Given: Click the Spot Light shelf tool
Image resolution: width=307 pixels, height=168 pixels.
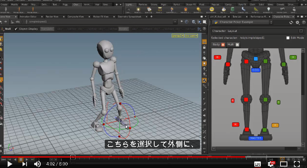Looking at the screenshot, I should [149, 10].
